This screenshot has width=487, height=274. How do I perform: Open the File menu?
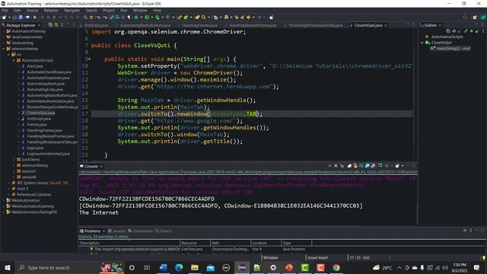pyautogui.click(x=5, y=10)
